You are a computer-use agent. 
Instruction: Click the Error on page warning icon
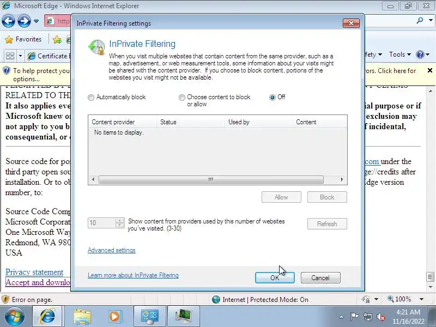pyautogui.click(x=5, y=299)
